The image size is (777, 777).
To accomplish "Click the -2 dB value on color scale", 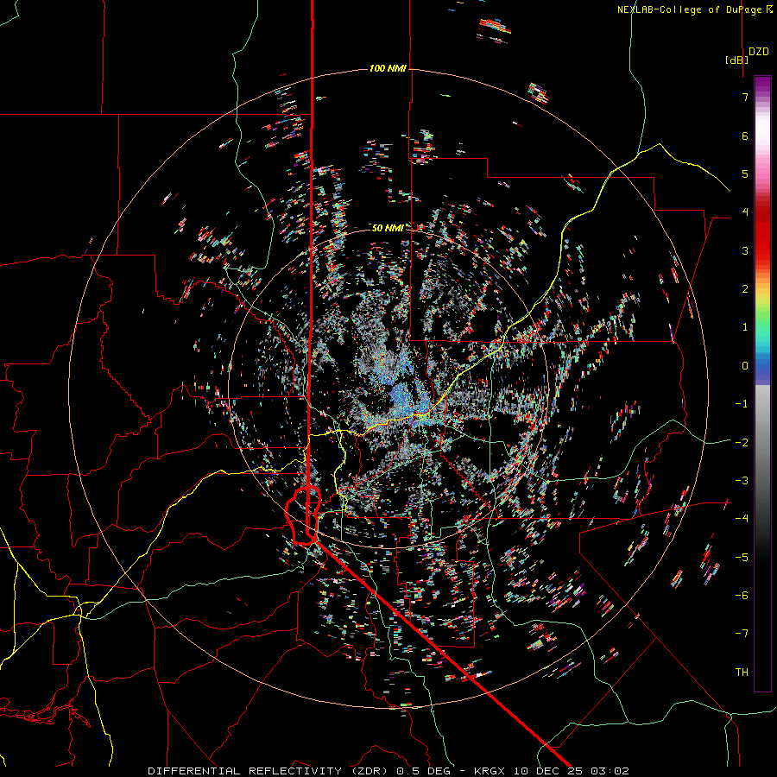I will pos(742,443).
